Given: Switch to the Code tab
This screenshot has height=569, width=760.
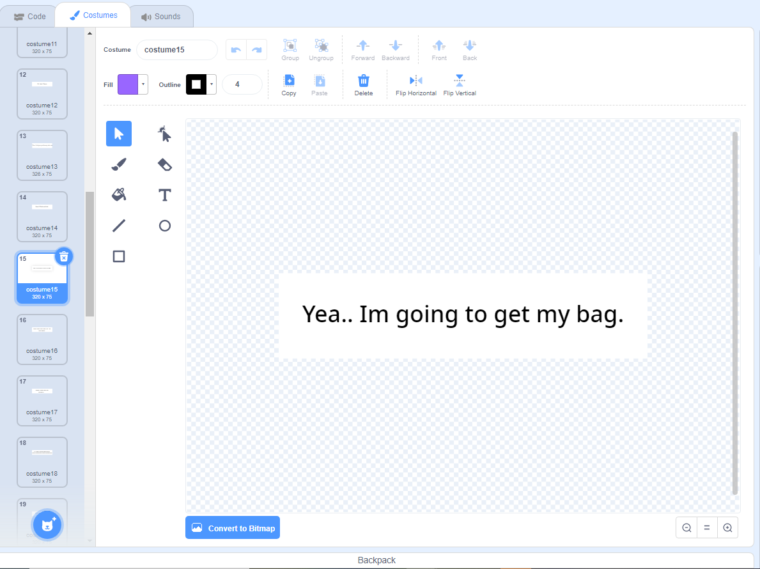Looking at the screenshot, I should (x=29, y=16).
